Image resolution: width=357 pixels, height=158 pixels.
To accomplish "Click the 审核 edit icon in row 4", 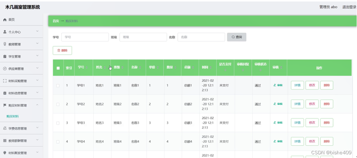I will tap(275, 141).
